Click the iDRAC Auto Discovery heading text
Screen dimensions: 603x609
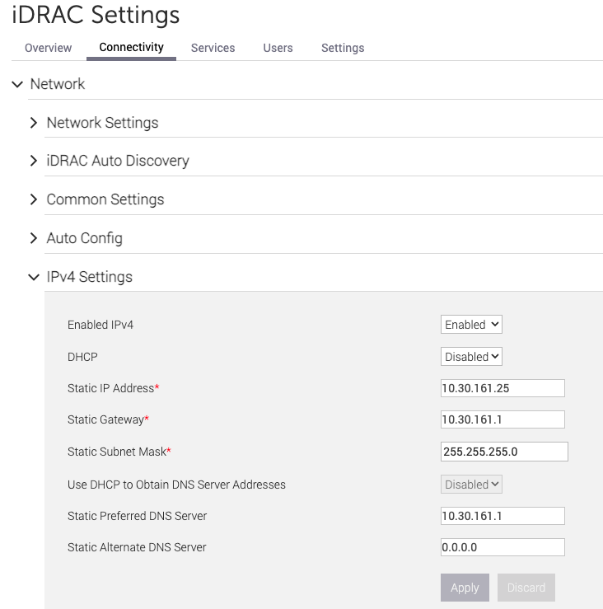118,161
